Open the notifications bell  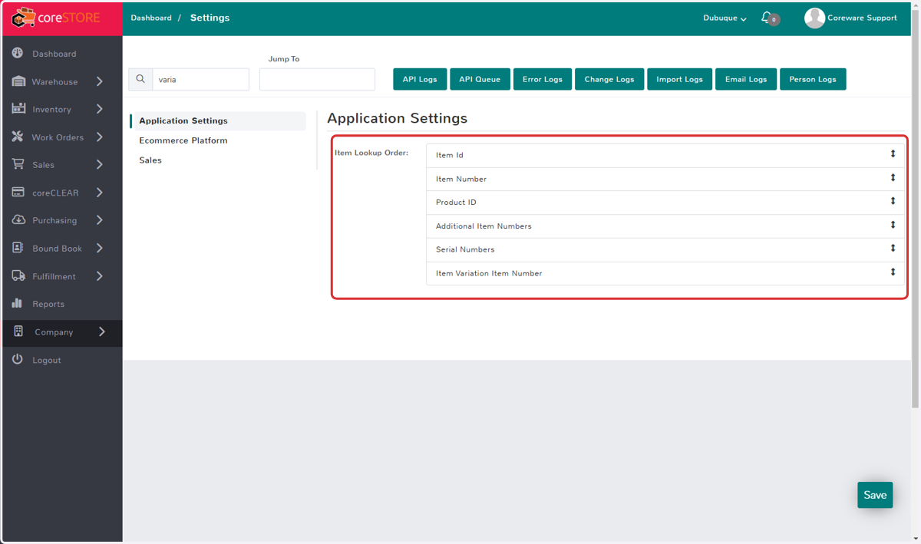click(767, 17)
